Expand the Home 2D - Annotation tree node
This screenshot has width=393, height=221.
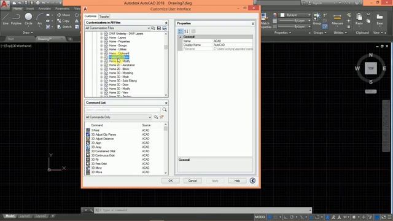click(101, 65)
